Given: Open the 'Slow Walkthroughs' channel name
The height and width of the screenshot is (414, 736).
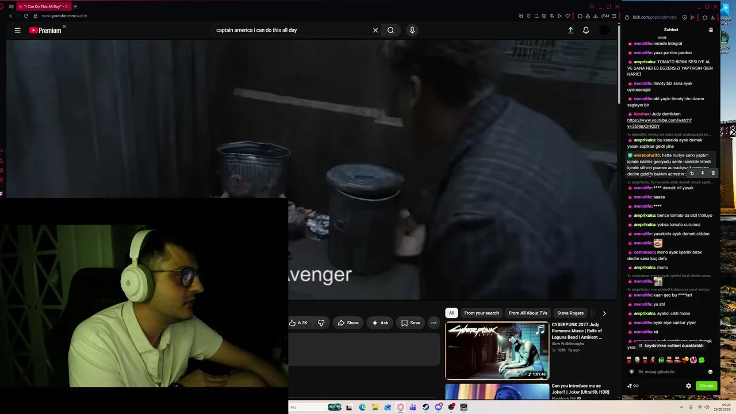Looking at the screenshot, I should pyautogui.click(x=568, y=344).
